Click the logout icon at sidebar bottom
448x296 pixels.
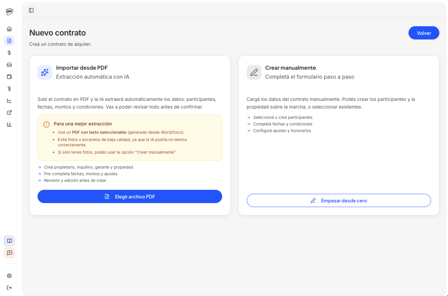tap(9, 287)
